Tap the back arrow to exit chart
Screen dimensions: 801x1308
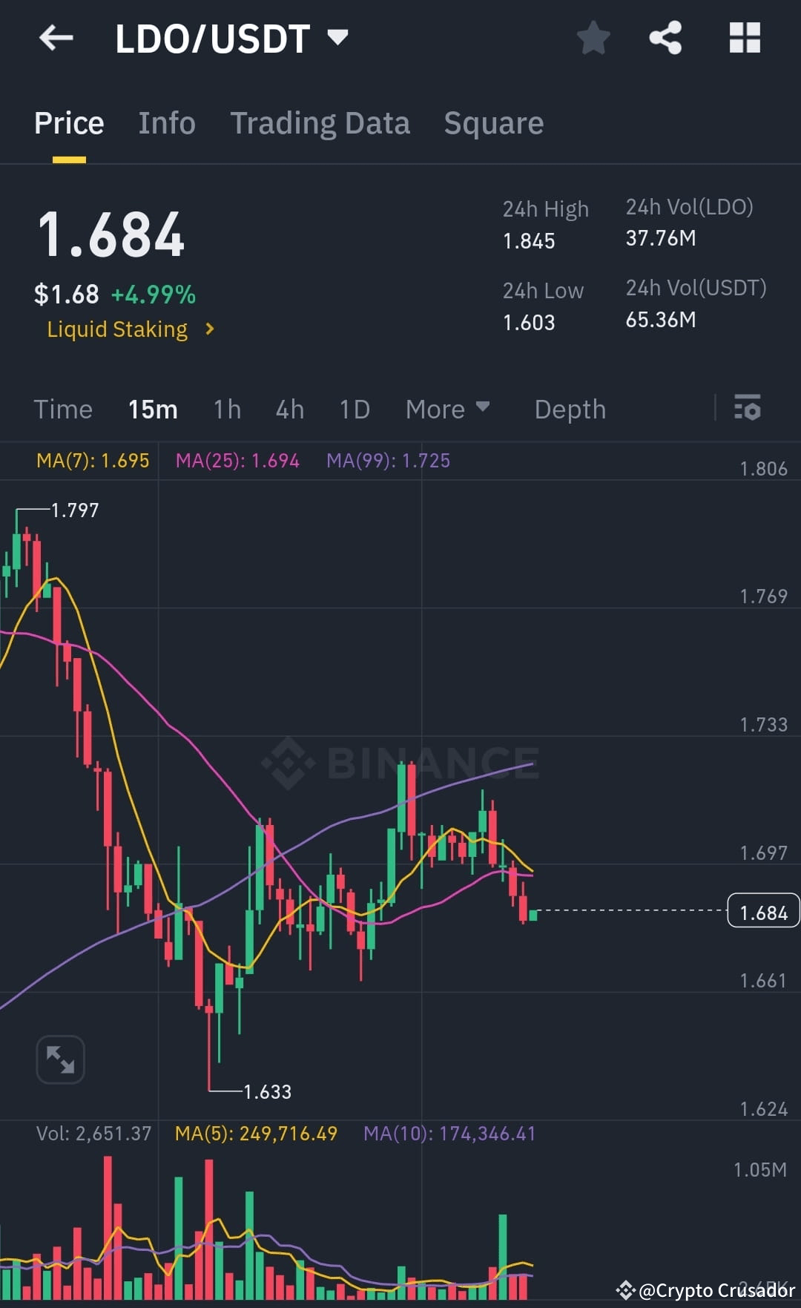[56, 39]
